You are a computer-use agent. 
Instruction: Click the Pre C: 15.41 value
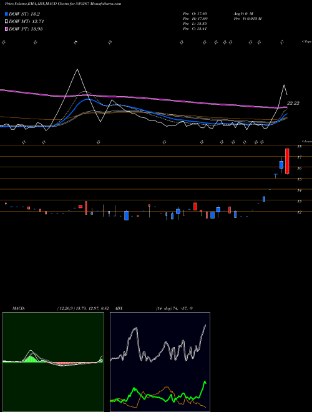tap(195, 29)
